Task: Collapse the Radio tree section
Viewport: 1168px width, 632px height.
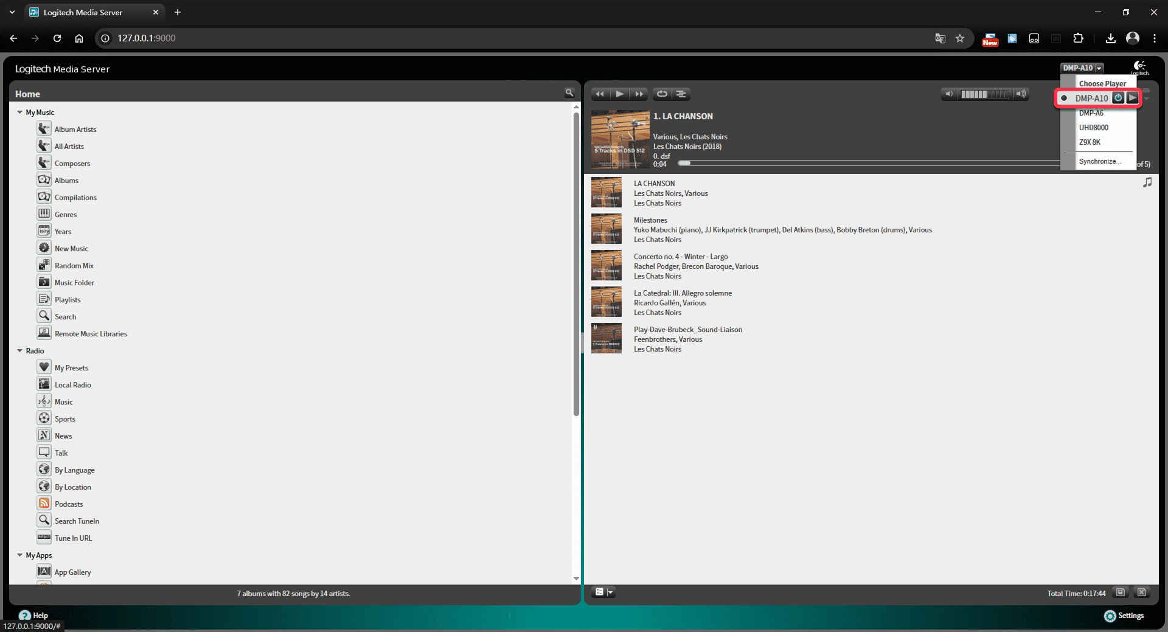Action: (20, 351)
